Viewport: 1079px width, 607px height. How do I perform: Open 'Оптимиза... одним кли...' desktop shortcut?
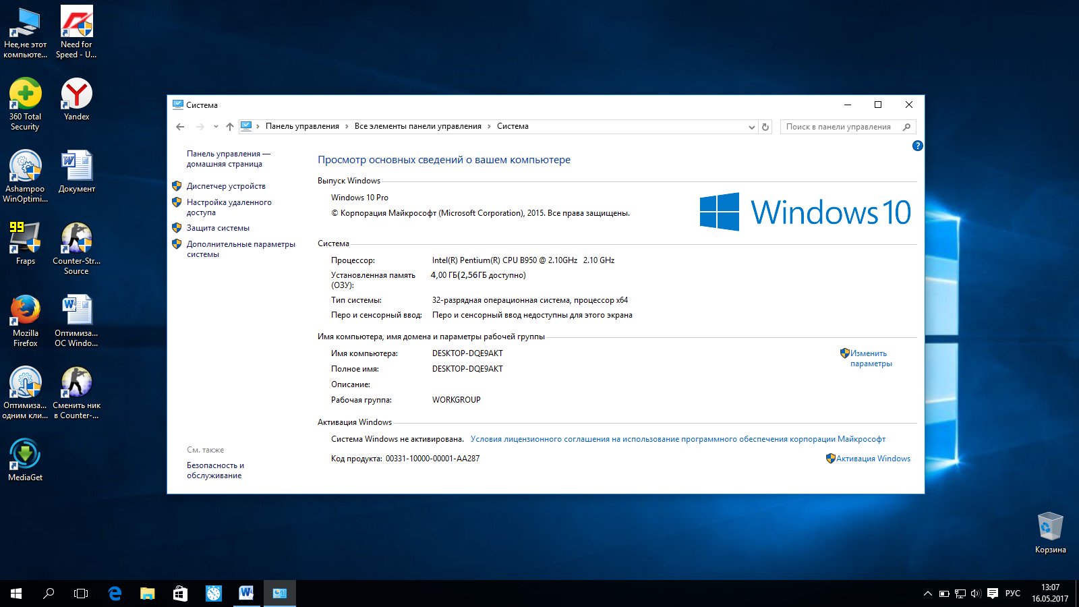point(25,393)
